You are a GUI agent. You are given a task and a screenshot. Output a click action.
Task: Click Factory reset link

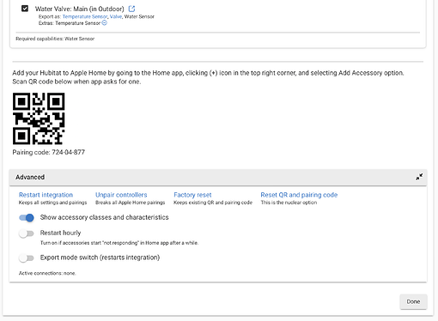[x=192, y=195]
